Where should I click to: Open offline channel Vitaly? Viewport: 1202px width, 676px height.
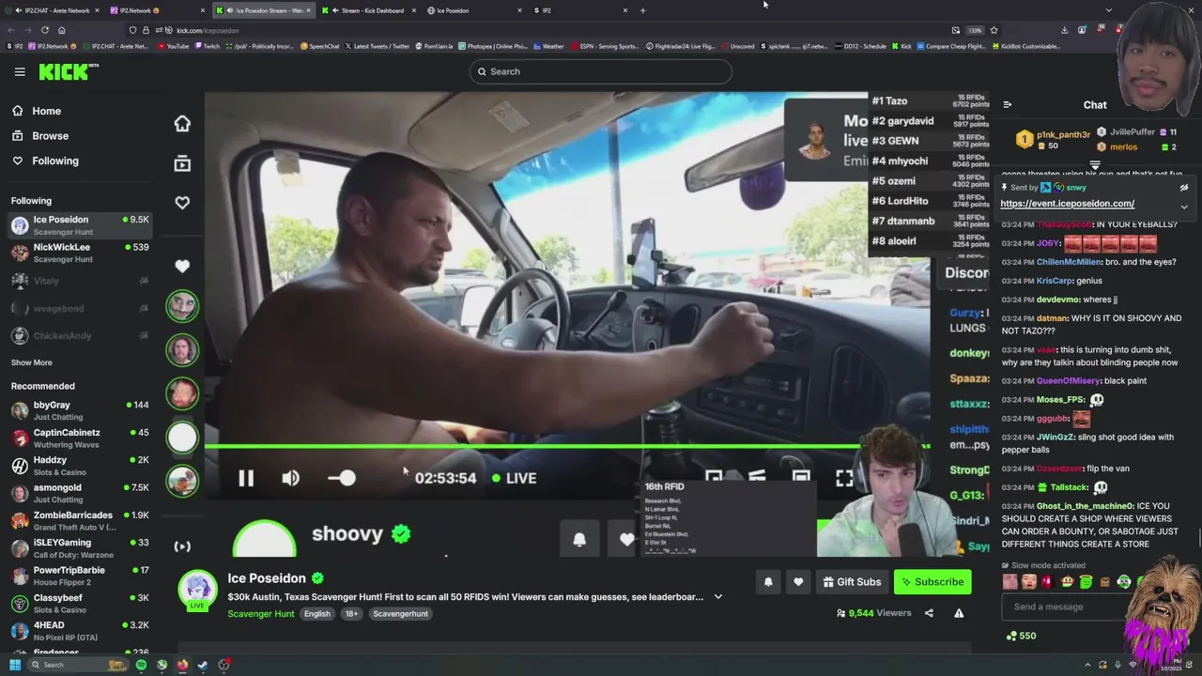coord(80,281)
